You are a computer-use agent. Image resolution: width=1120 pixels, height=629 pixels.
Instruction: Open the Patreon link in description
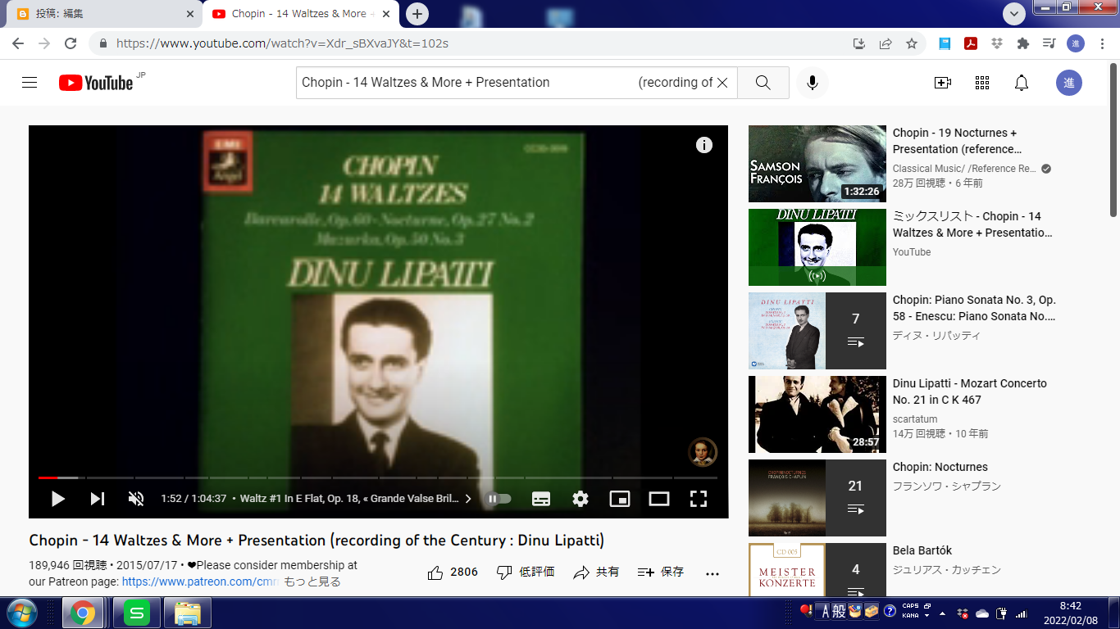[200, 581]
